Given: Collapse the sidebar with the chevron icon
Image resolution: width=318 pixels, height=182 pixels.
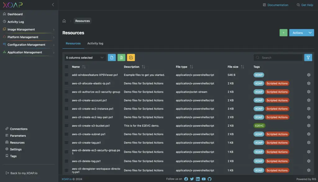Looking at the screenshot, I should [x=53, y=5].
